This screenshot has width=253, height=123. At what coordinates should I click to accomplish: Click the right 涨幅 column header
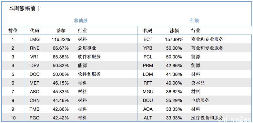pos(174,30)
